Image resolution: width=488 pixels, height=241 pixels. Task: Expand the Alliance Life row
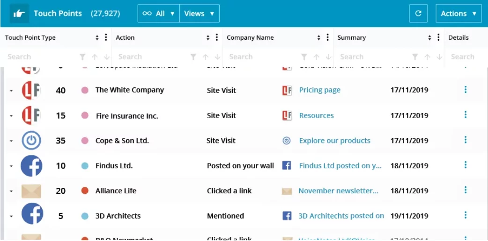pyautogui.click(x=11, y=191)
